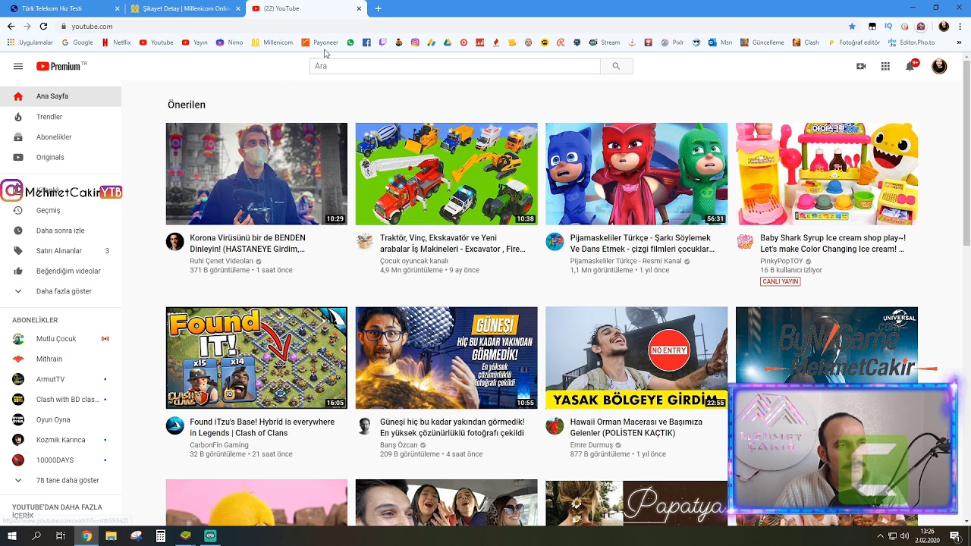Bookmark this page with star
The image size is (971, 546).
click(x=852, y=26)
